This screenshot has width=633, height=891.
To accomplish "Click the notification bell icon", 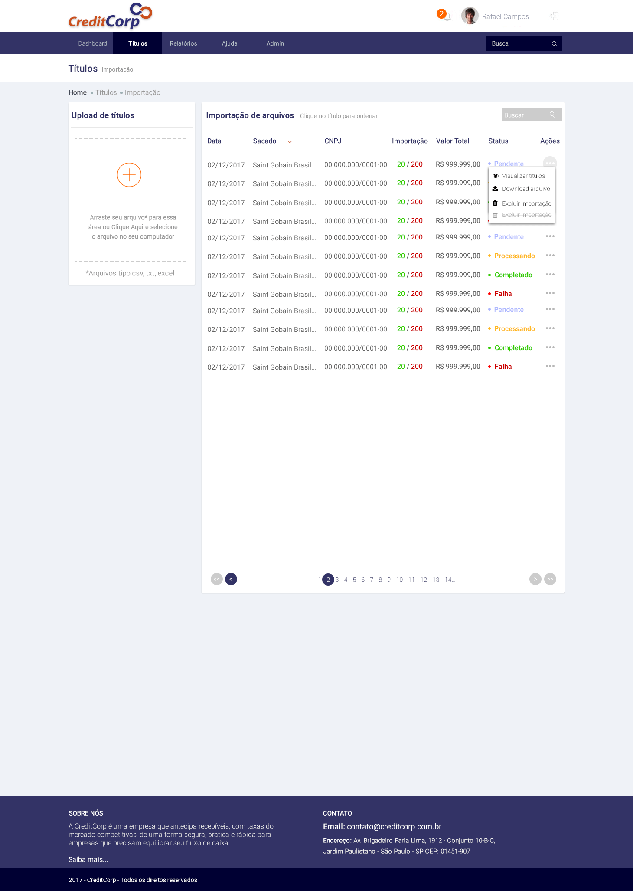I will tap(447, 17).
